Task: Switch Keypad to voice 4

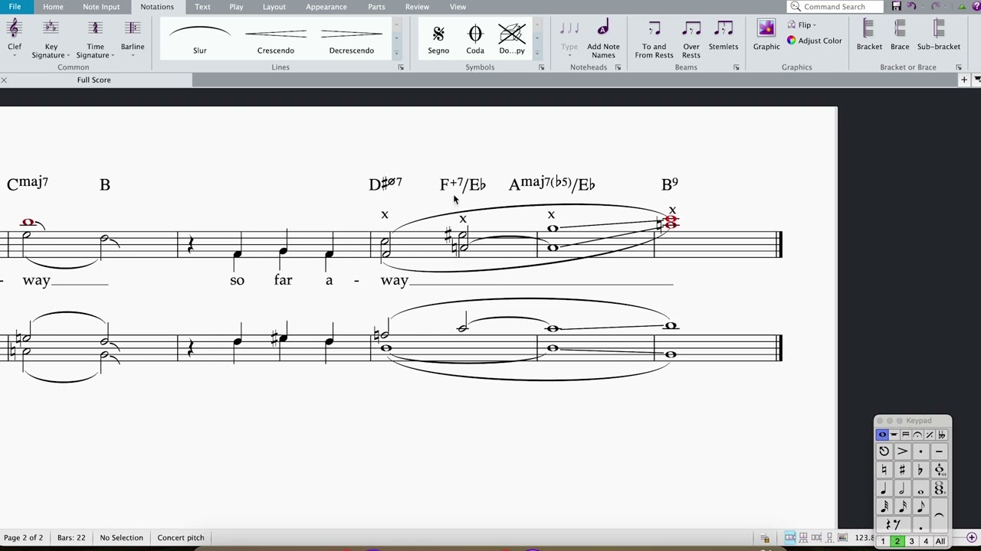Action: (x=925, y=541)
